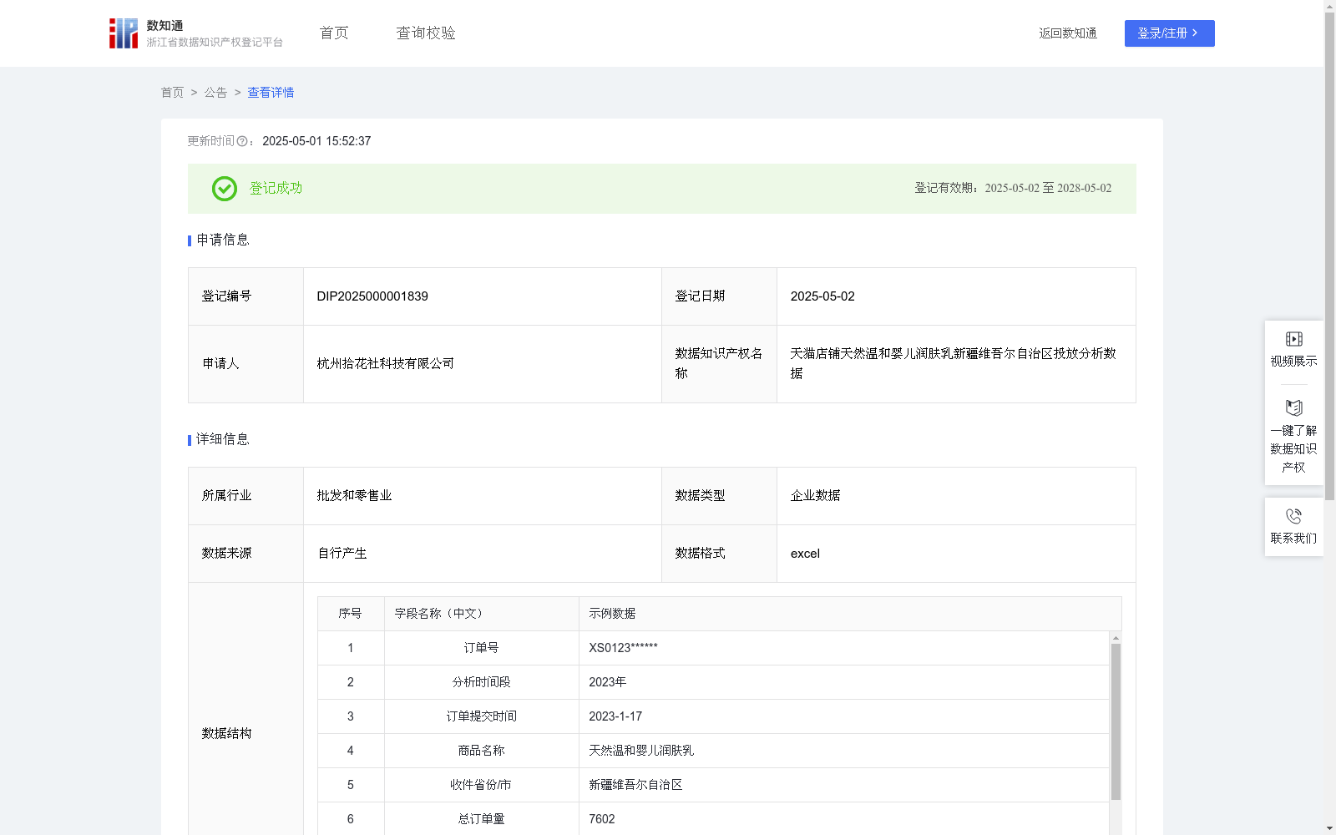Open the 查询校验 navigation item
The height and width of the screenshot is (835, 1336).
pos(426,33)
